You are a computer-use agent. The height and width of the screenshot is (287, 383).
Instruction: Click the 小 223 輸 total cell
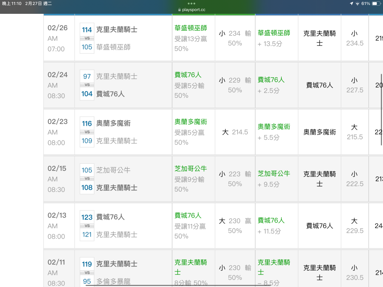coord(235,179)
